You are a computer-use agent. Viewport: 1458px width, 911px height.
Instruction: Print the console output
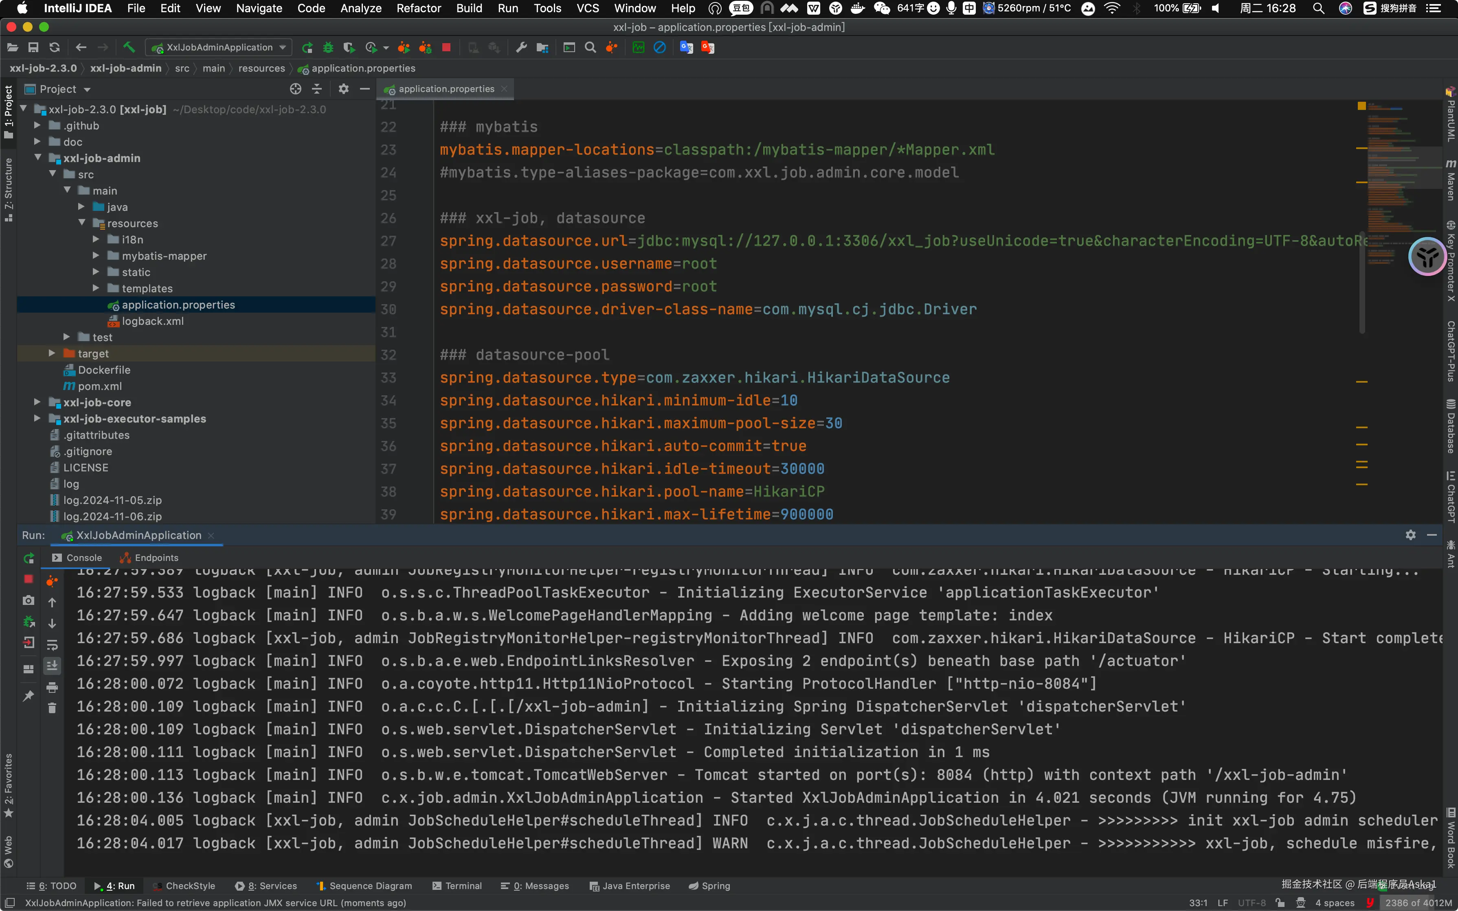pos(53,688)
